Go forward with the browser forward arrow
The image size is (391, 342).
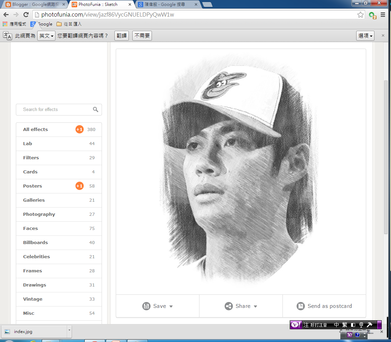16,15
